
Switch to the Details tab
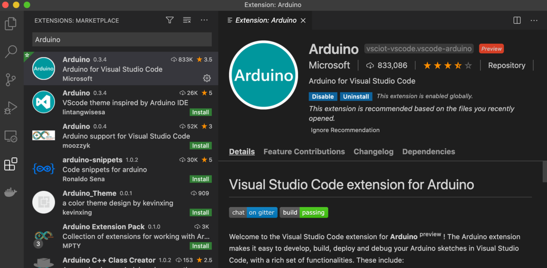242,152
